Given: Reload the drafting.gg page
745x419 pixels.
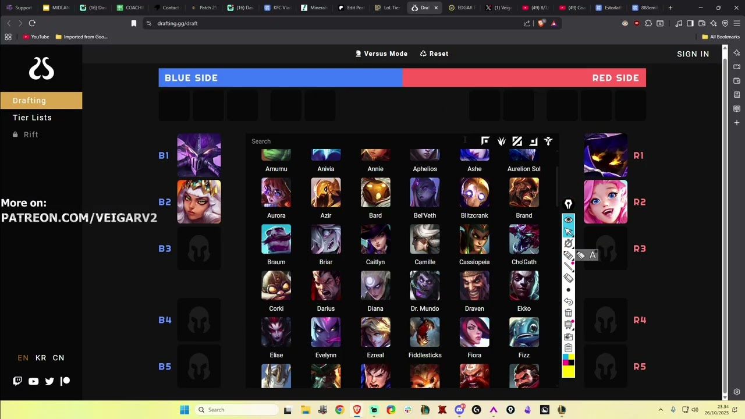Looking at the screenshot, I should (32, 23).
